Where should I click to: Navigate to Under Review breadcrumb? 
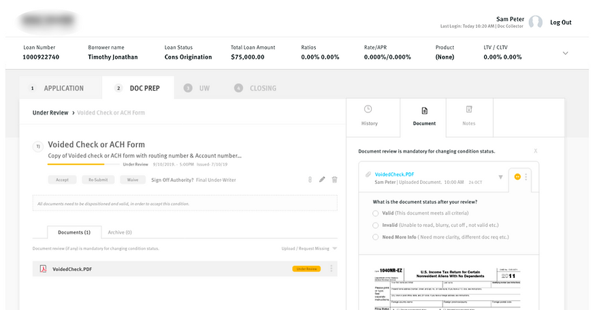point(50,113)
